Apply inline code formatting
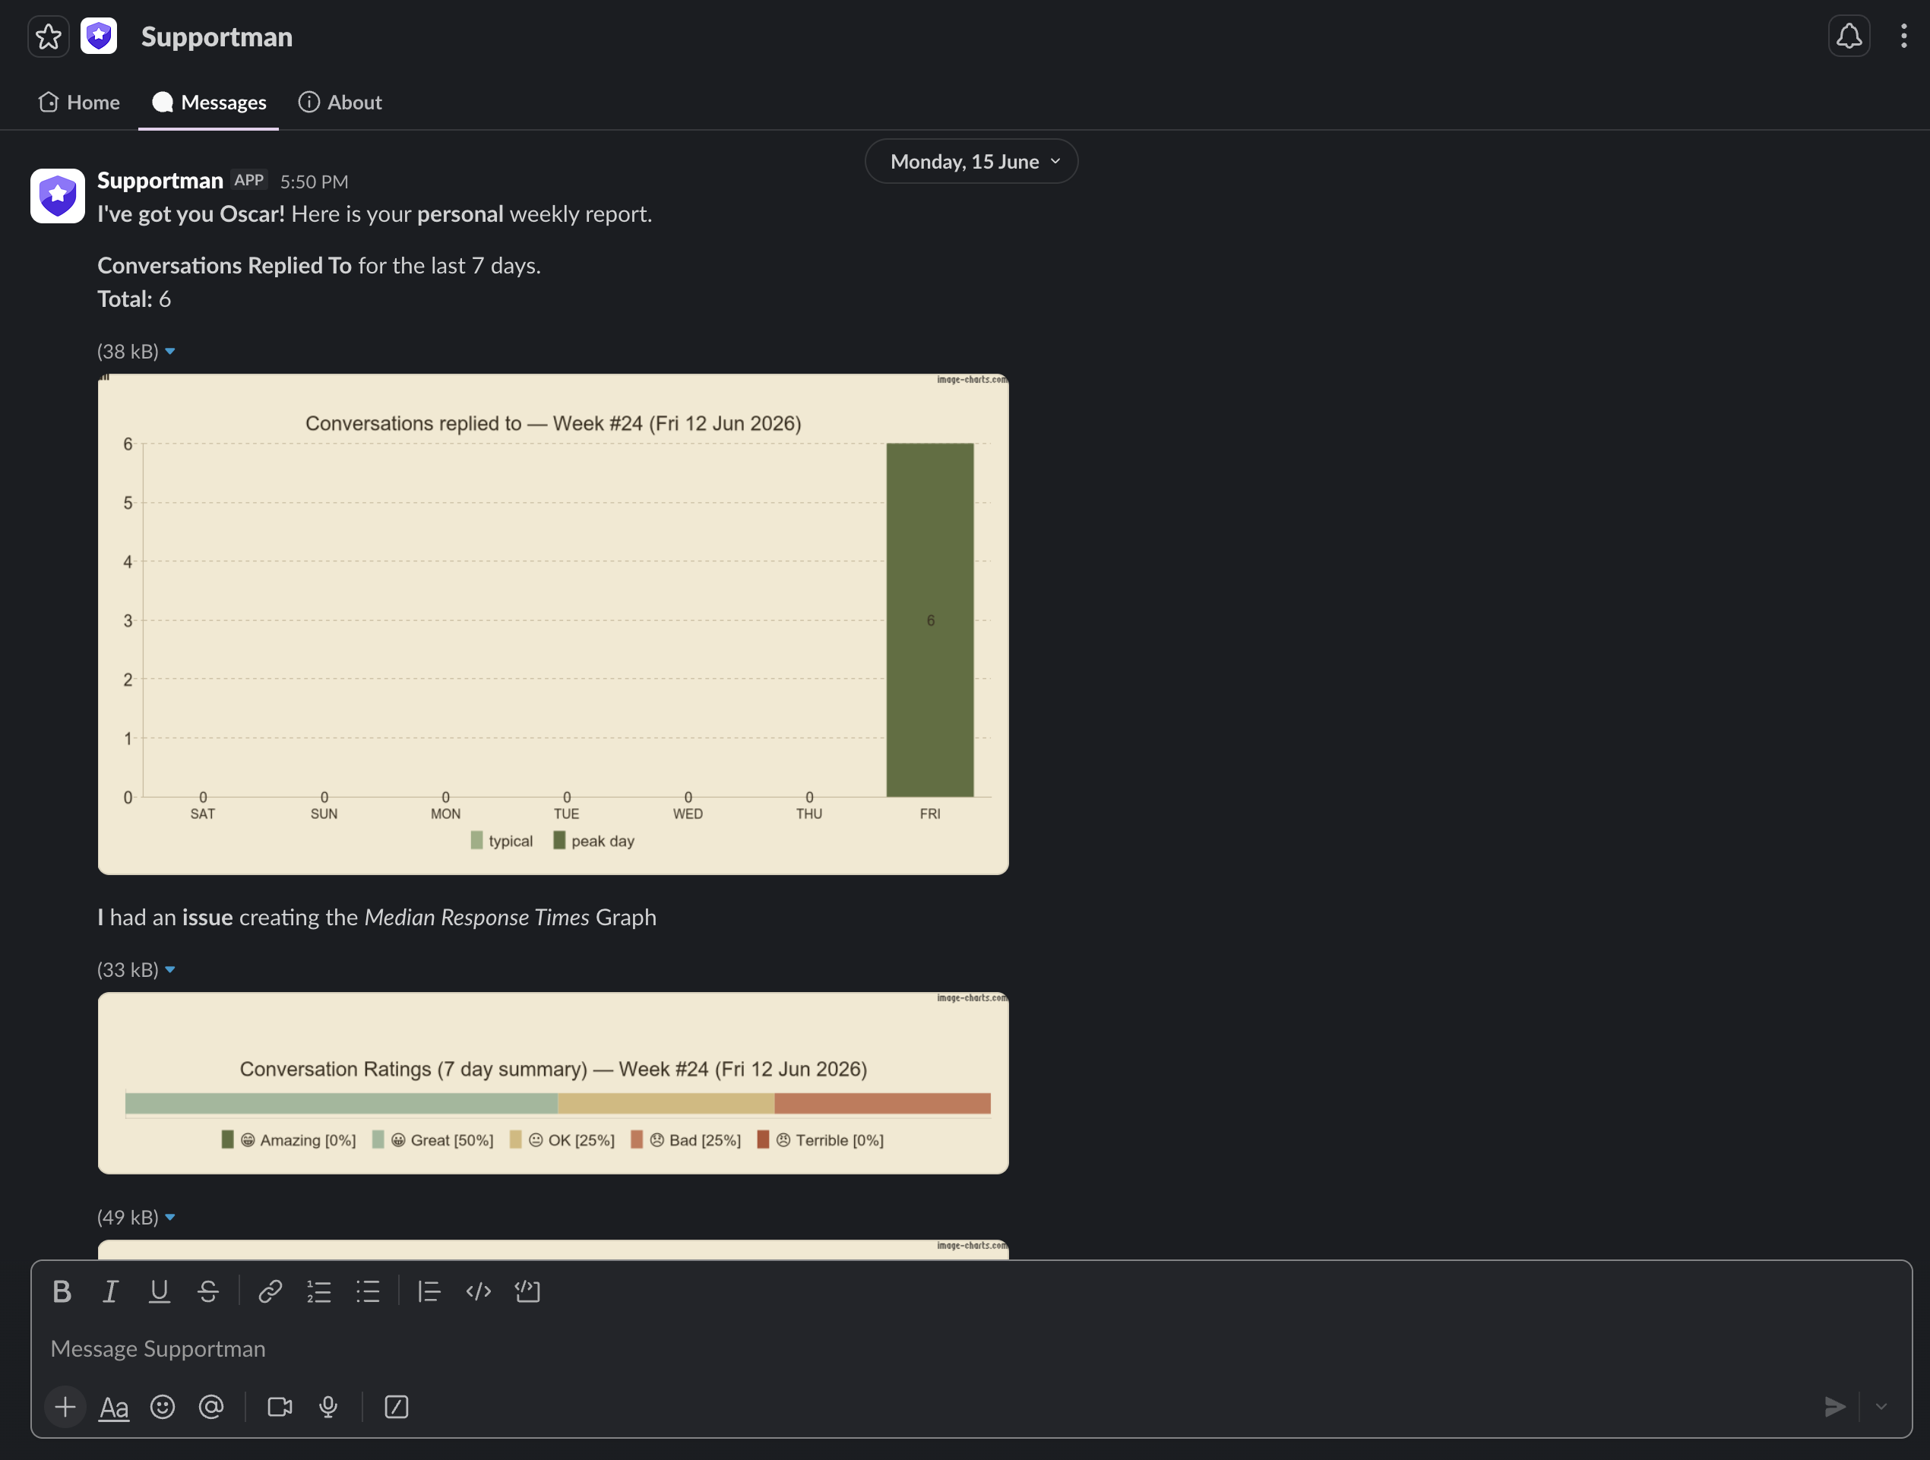The width and height of the screenshot is (1930, 1460). click(x=478, y=1291)
